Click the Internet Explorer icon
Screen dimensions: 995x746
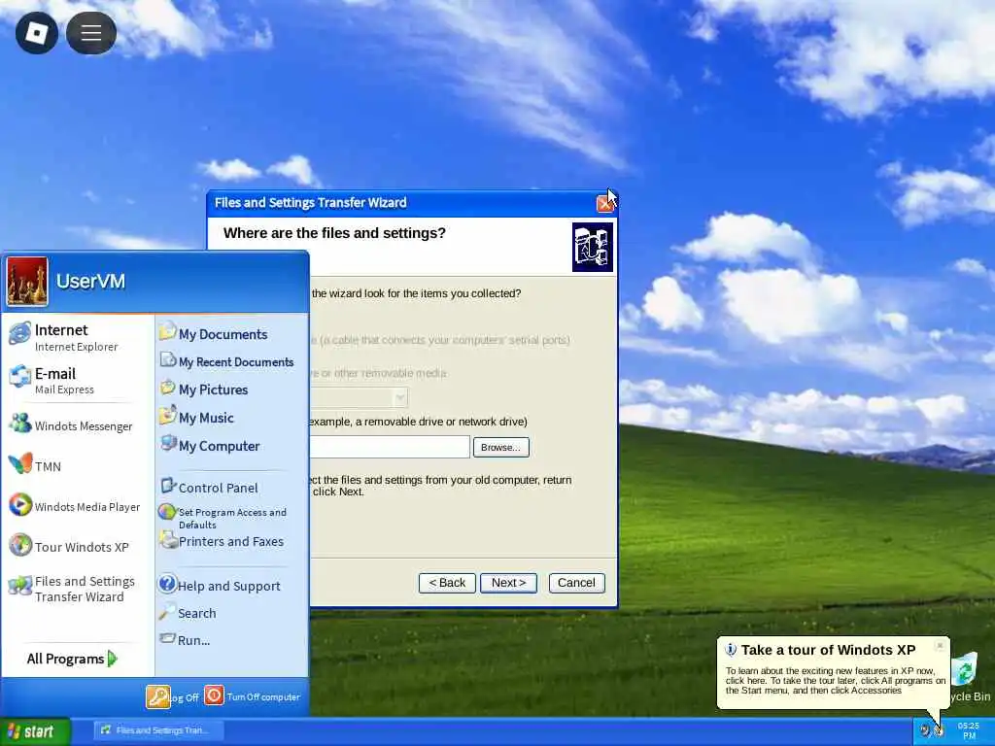pyautogui.click(x=19, y=334)
